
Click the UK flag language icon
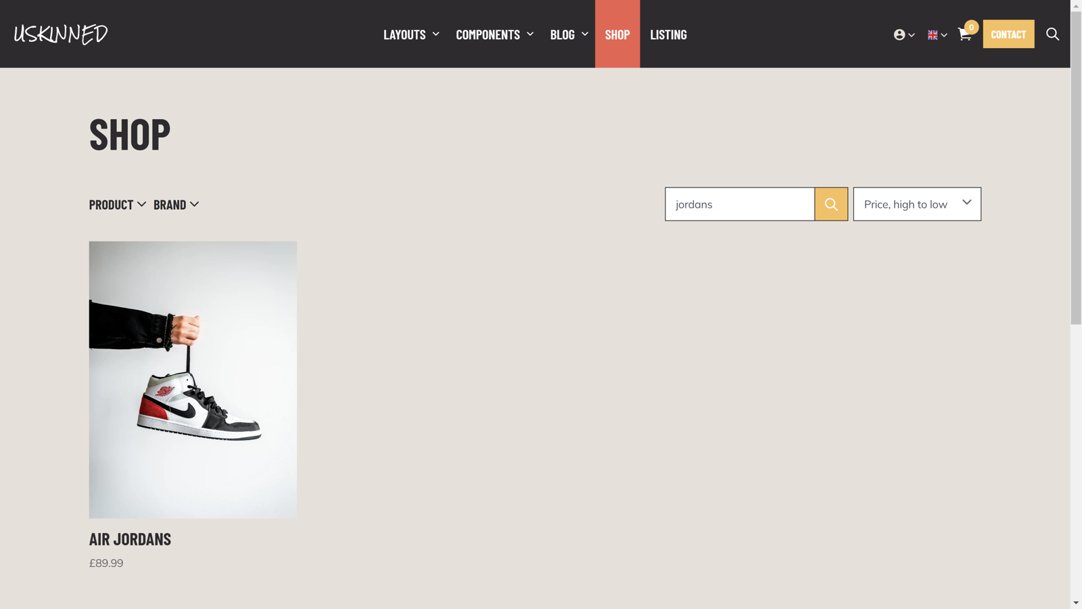937,35
